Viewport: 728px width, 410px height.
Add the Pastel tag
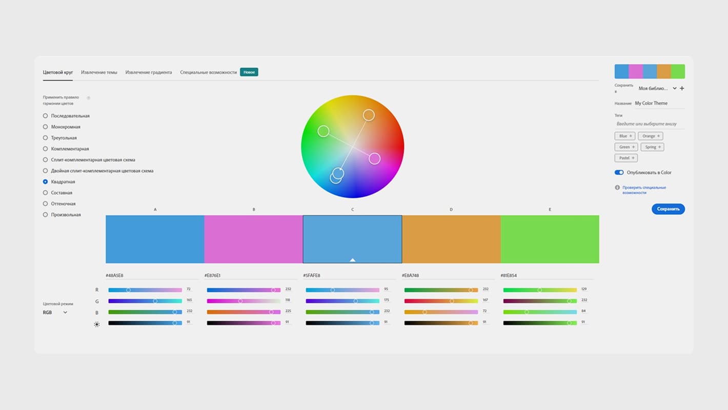pos(626,158)
